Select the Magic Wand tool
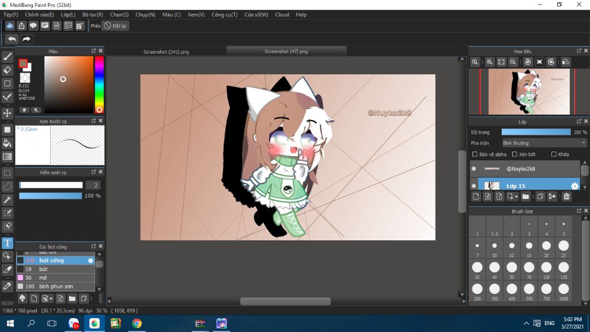 [x=7, y=200]
